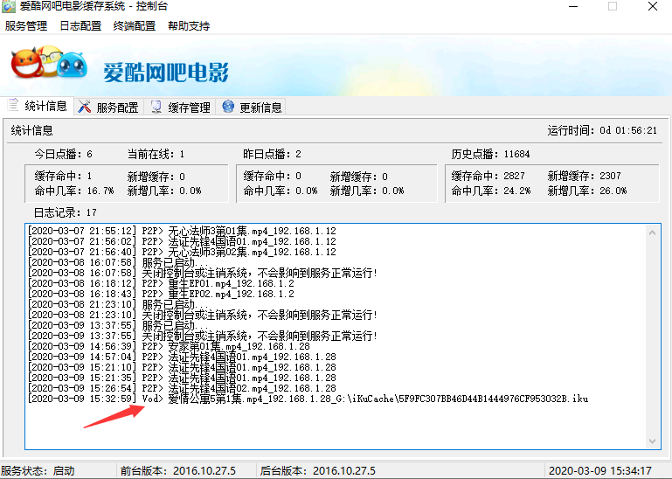Click the log scrollbar down arrow
Image resolution: width=672 pixels, height=479 pixels.
652,441
